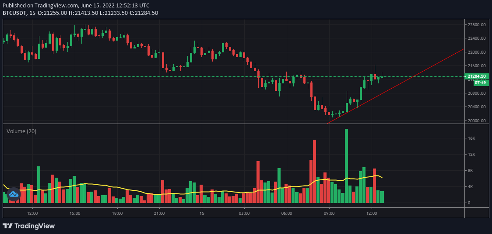Click the 03:00 time axis label
The height and width of the screenshot is (234, 492).
[x=244, y=213]
